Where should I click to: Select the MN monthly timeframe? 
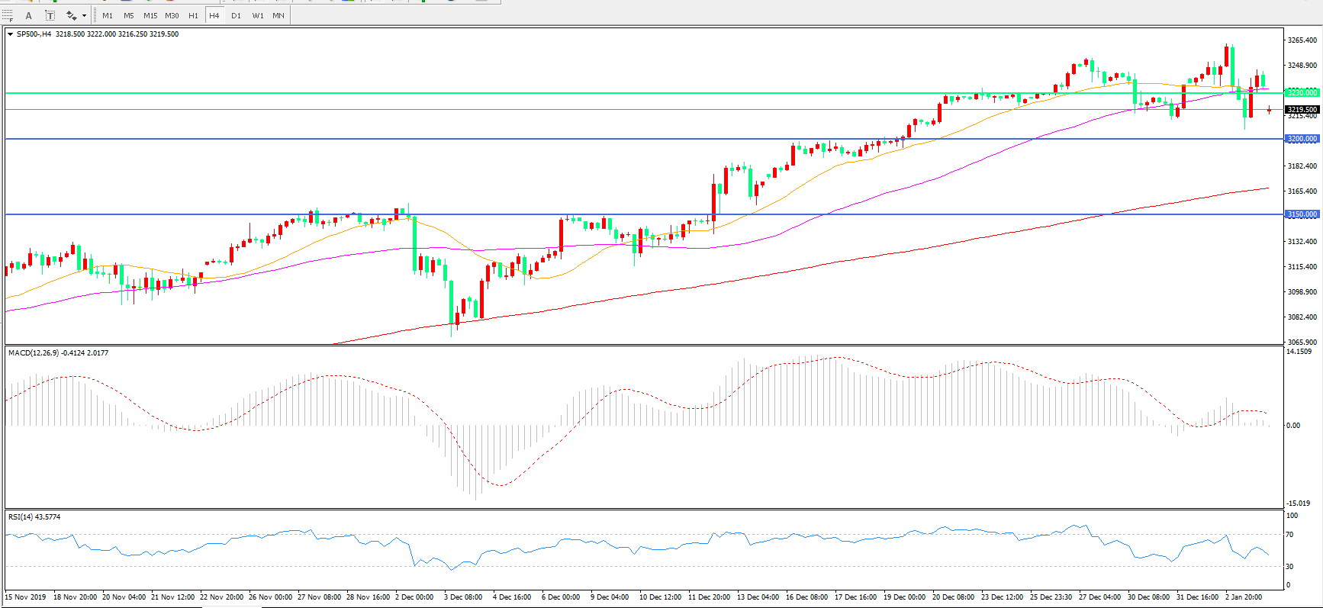[278, 15]
